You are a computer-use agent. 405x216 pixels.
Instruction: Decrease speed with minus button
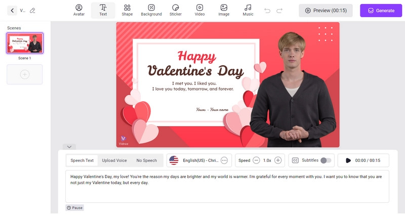(256, 160)
